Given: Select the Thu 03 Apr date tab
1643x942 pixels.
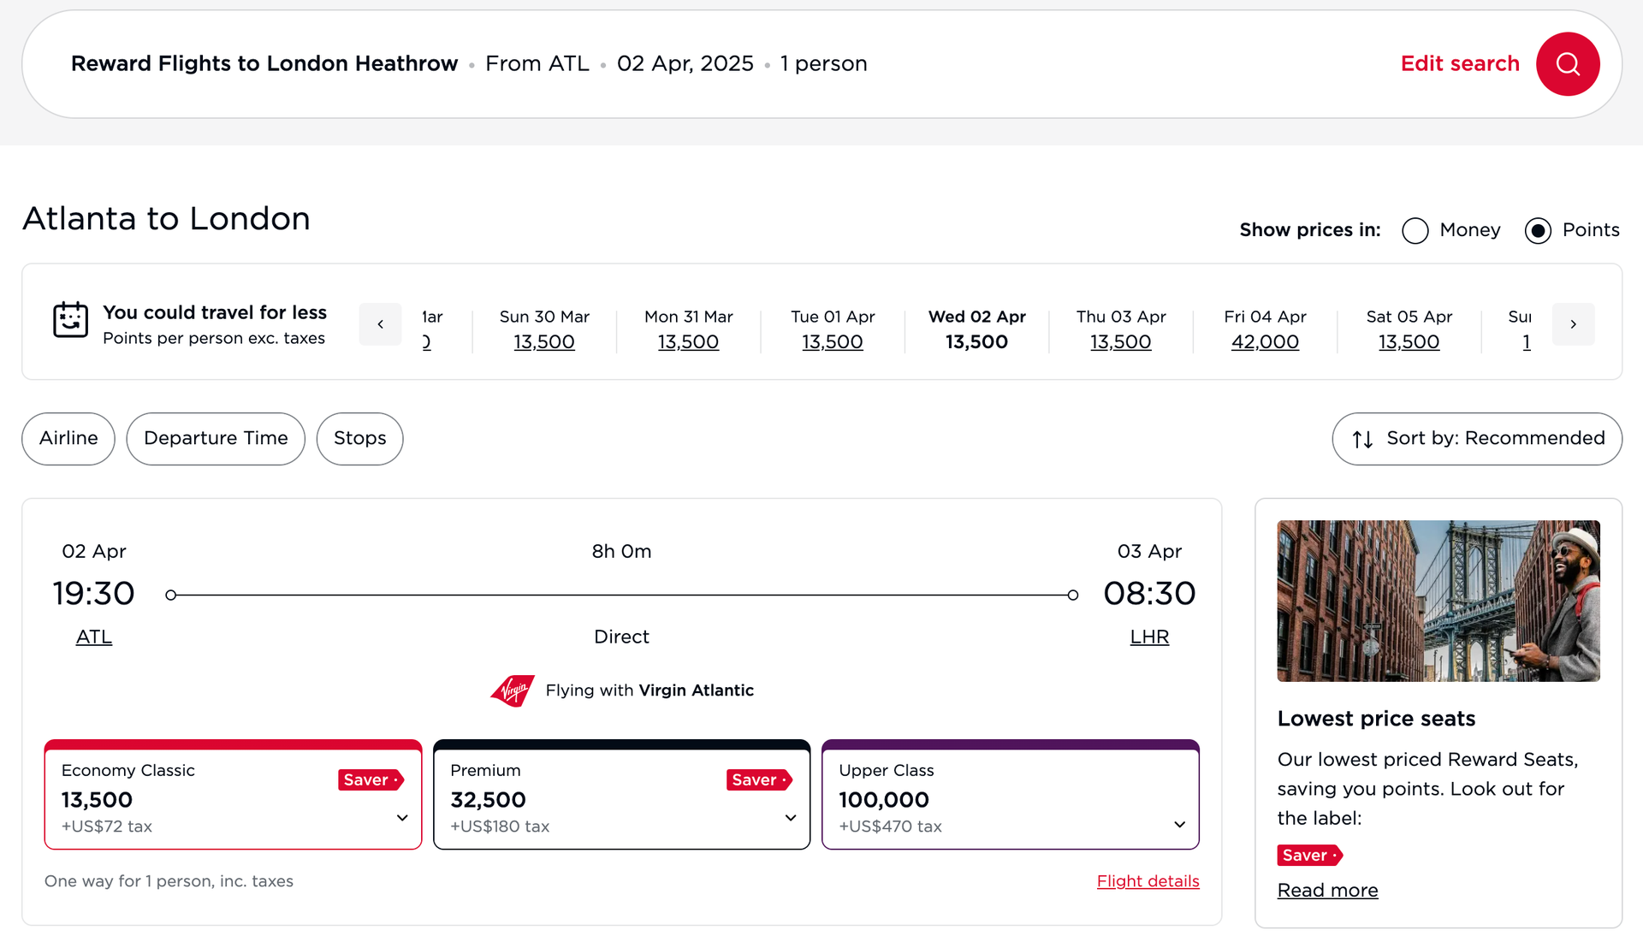Looking at the screenshot, I should (x=1121, y=329).
